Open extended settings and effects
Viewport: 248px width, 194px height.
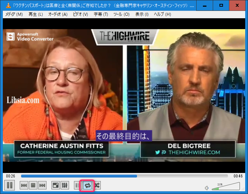click(64, 185)
